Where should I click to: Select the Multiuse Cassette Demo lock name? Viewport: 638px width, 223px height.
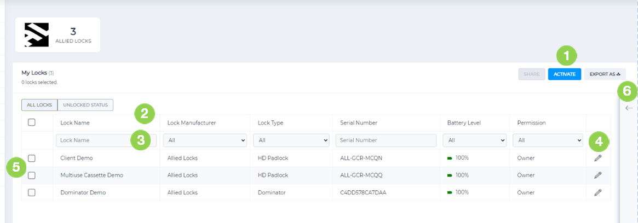91,175
